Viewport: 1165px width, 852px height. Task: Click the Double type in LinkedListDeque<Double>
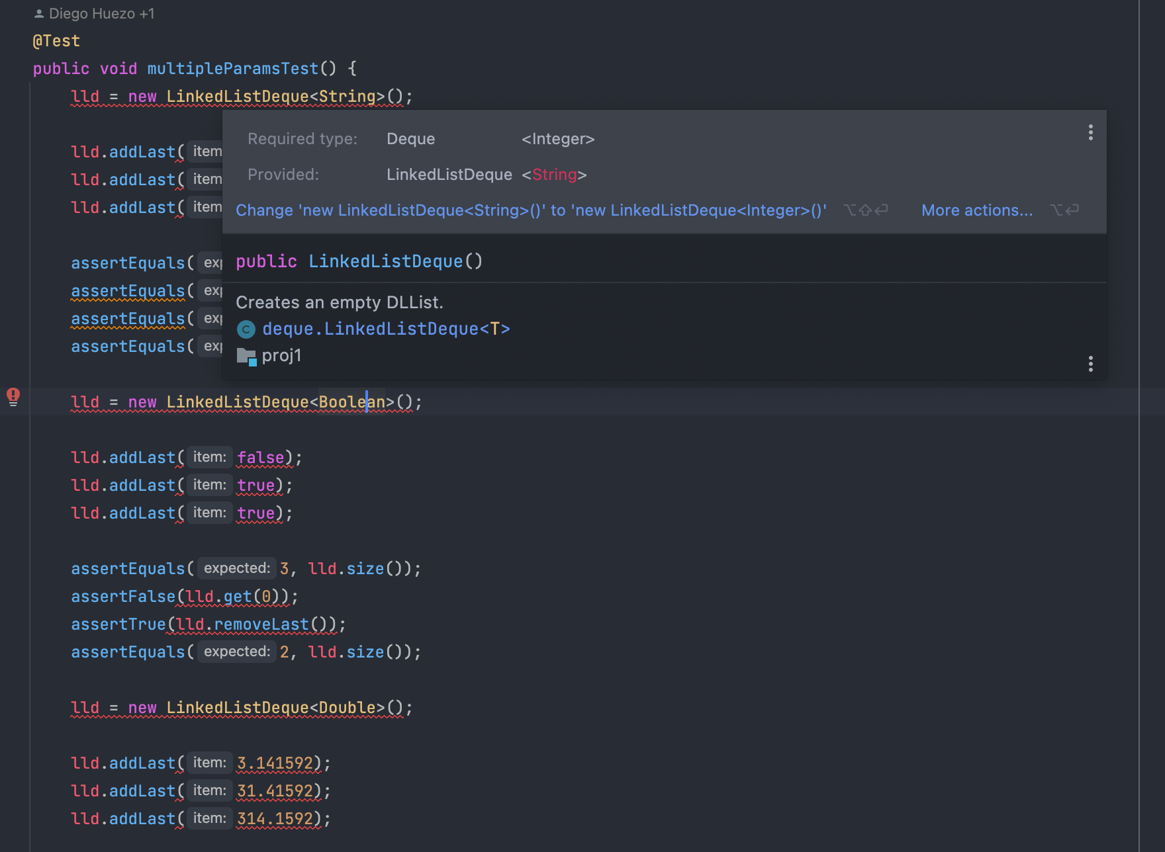[347, 708]
